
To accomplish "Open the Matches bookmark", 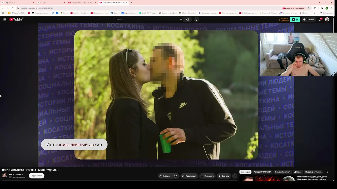I will tap(115, 13).
